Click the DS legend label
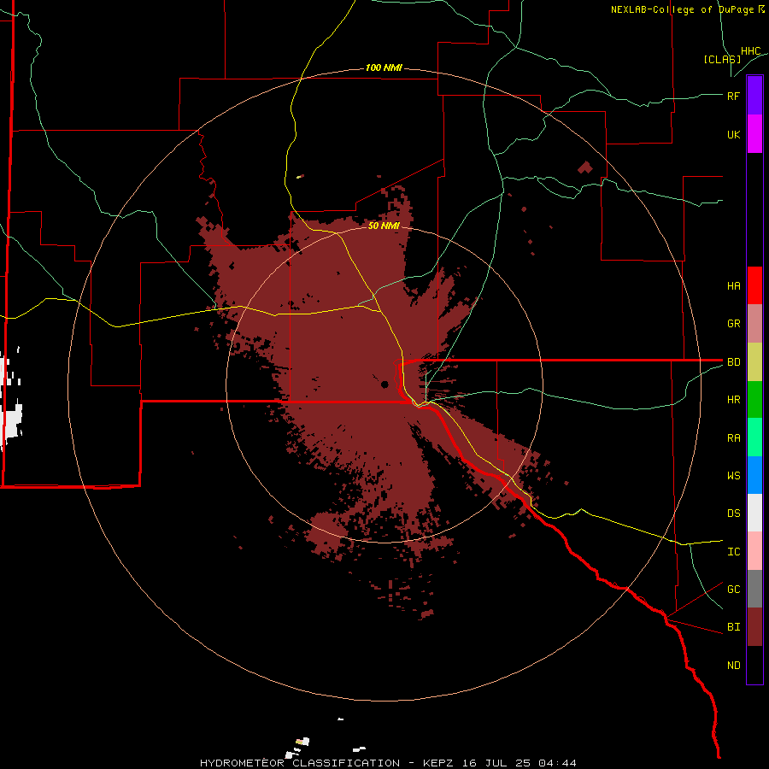The height and width of the screenshot is (769, 769). tap(733, 514)
